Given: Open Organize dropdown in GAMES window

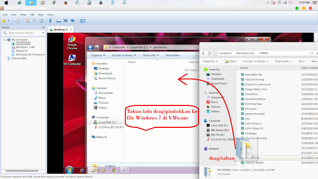Looking at the screenshot, I should coord(210,61).
